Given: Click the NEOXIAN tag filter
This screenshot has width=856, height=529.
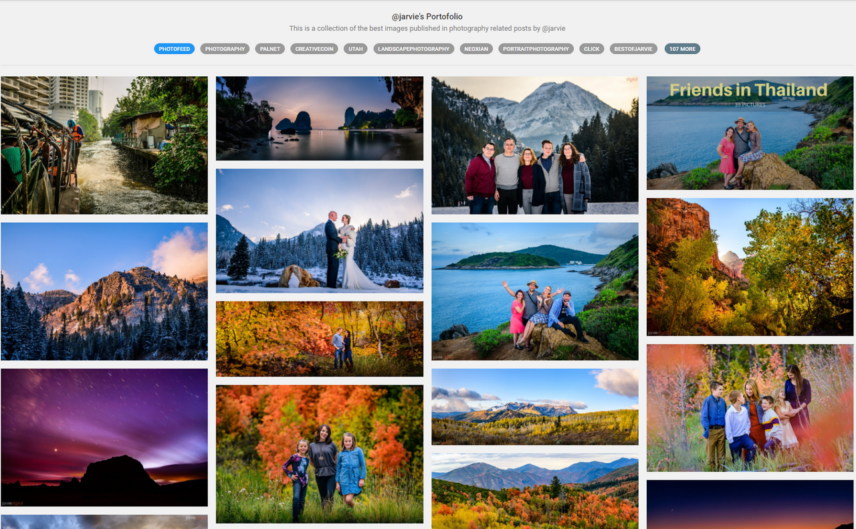Looking at the screenshot, I should coord(476,49).
